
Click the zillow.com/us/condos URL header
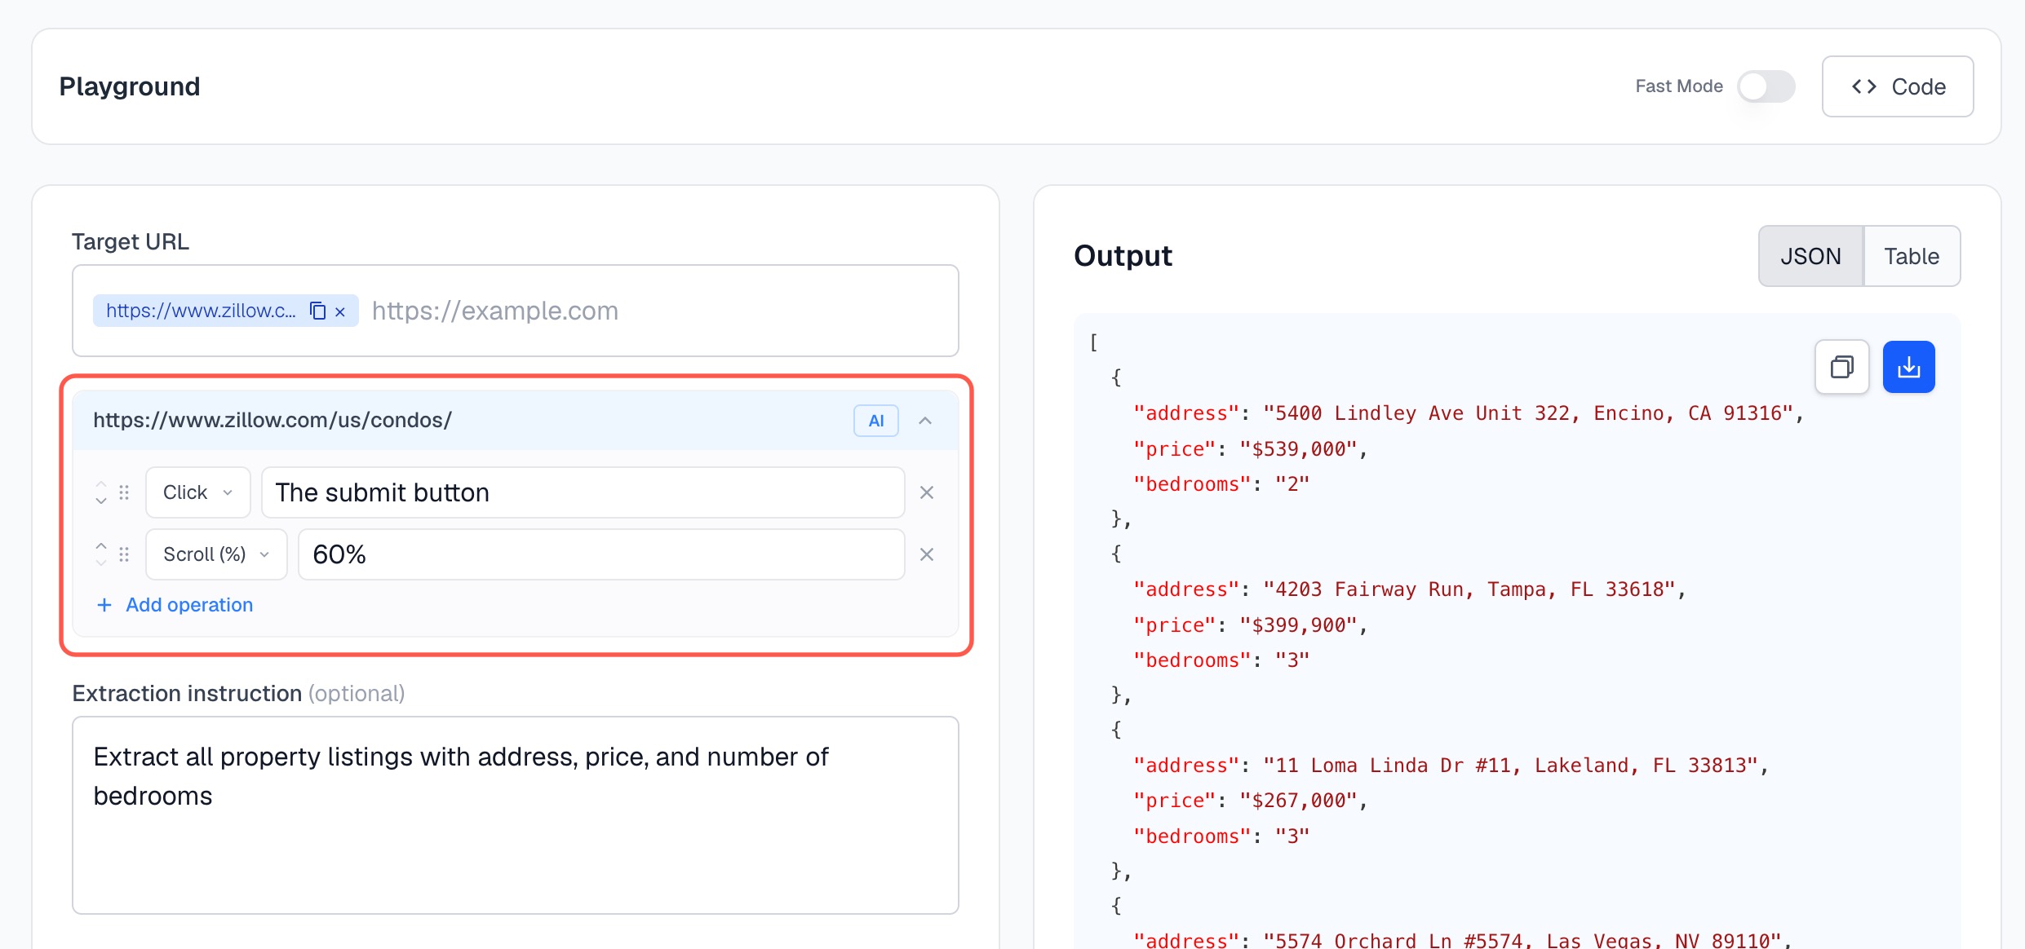[x=273, y=421]
